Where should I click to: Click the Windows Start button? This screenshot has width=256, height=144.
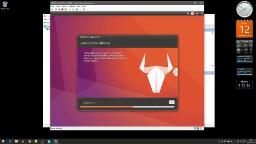[3, 141]
